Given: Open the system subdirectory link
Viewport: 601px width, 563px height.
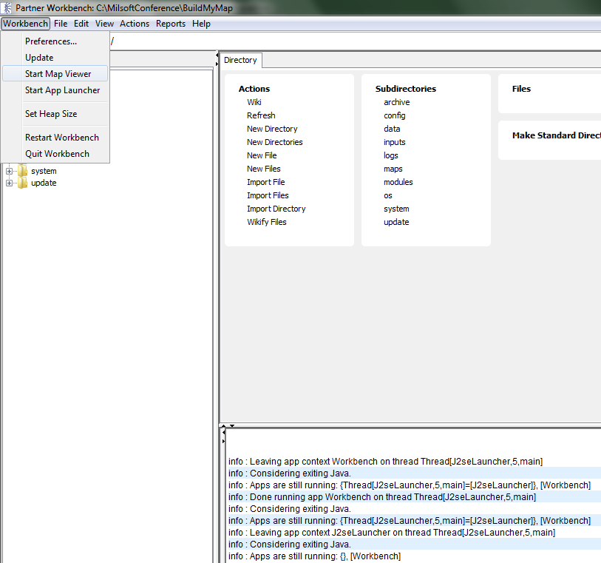Looking at the screenshot, I should point(396,209).
